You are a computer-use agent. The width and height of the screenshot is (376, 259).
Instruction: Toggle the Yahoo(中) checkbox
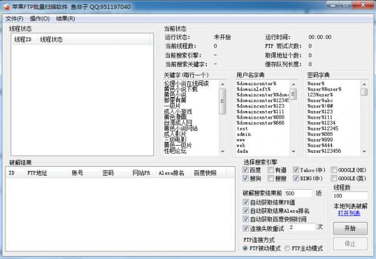tap(296, 170)
